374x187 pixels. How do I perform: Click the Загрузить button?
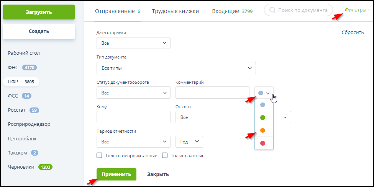[39, 12]
